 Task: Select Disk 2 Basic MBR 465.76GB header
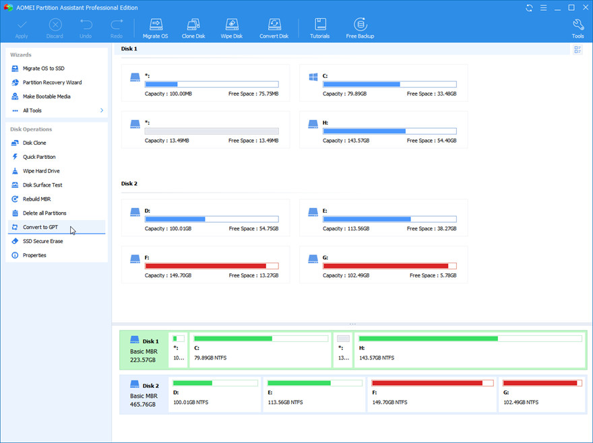(144, 395)
